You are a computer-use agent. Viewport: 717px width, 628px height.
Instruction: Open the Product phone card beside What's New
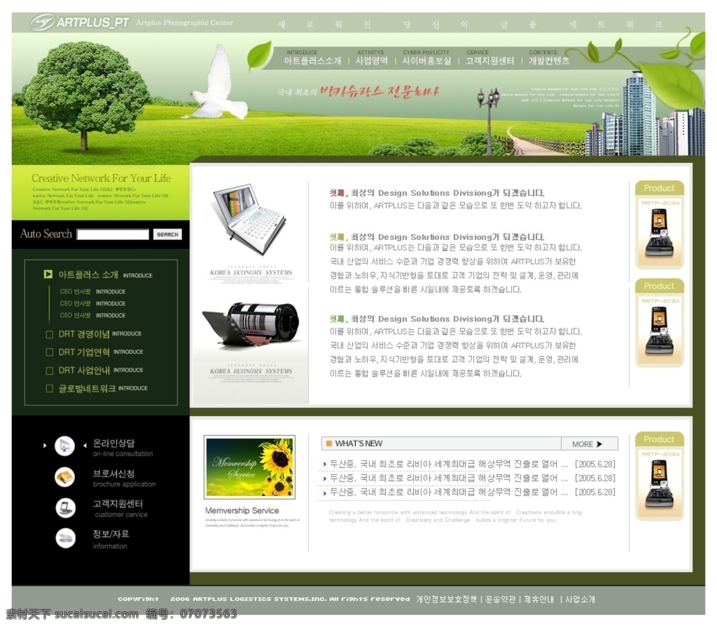pyautogui.click(x=660, y=476)
